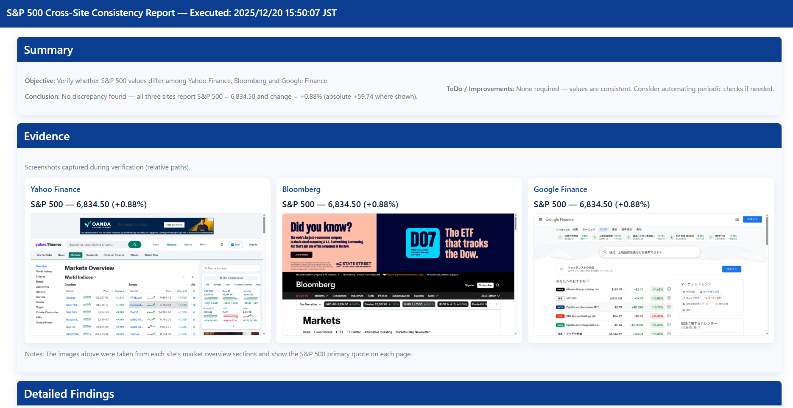Click the magnifier inside Google Finance search bar
This screenshot has height=408, width=793.
click(x=605, y=252)
